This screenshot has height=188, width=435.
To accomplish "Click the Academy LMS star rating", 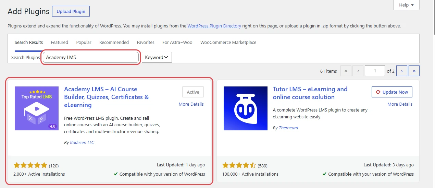I will click(30, 165).
